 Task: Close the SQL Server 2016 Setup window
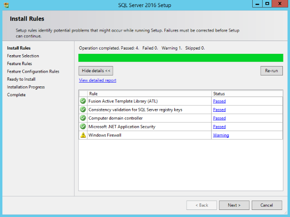coord(280,4)
